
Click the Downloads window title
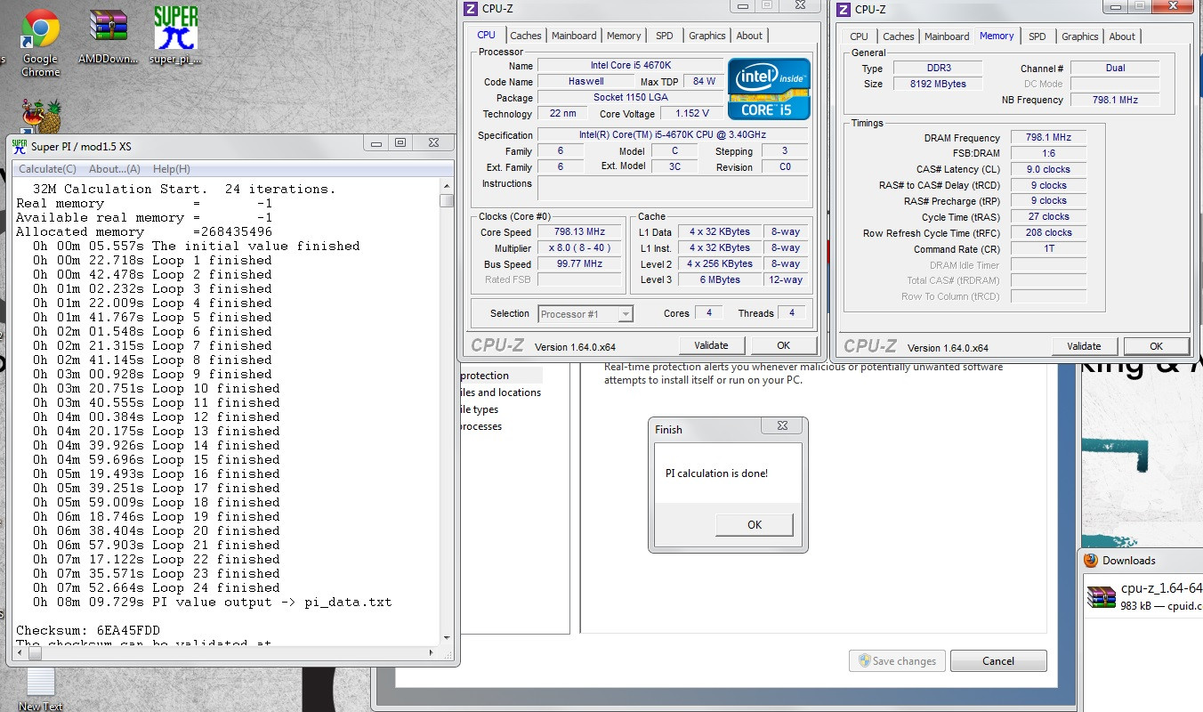click(1128, 561)
